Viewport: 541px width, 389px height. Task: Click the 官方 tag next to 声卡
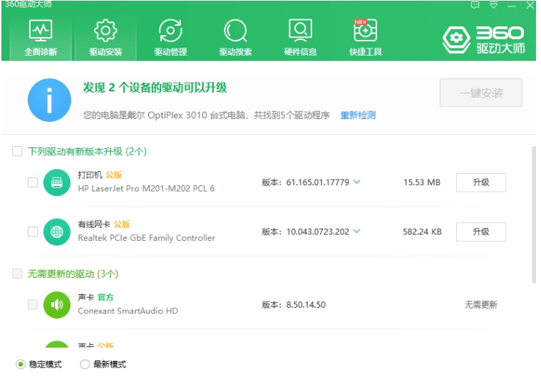tap(105, 297)
